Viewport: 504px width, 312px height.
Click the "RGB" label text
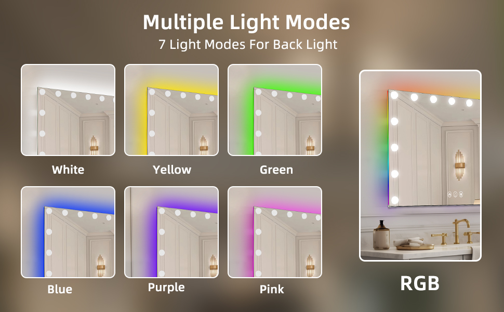pyautogui.click(x=420, y=283)
